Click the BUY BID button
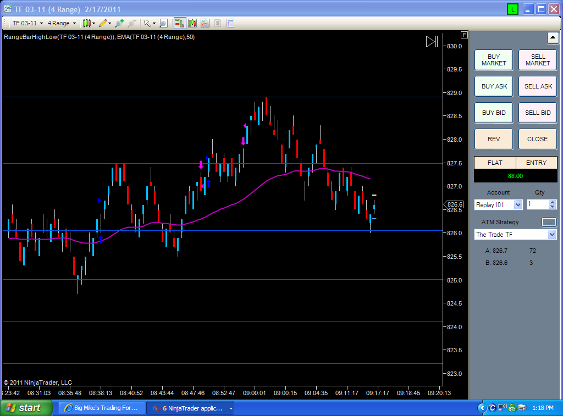This screenshot has width=563, height=416. point(494,113)
